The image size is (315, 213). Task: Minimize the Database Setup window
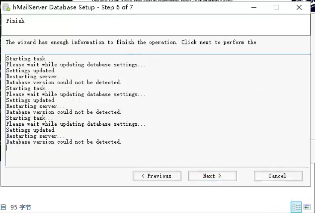pyautogui.click(x=254, y=7)
